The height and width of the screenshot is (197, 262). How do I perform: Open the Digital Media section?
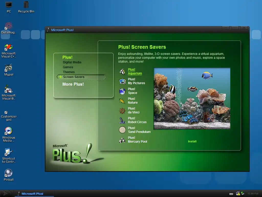tap(72, 62)
